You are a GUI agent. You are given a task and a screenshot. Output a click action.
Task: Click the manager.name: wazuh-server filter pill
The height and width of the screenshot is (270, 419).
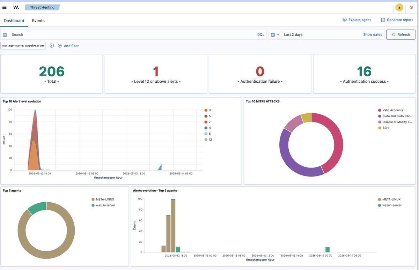click(x=23, y=45)
